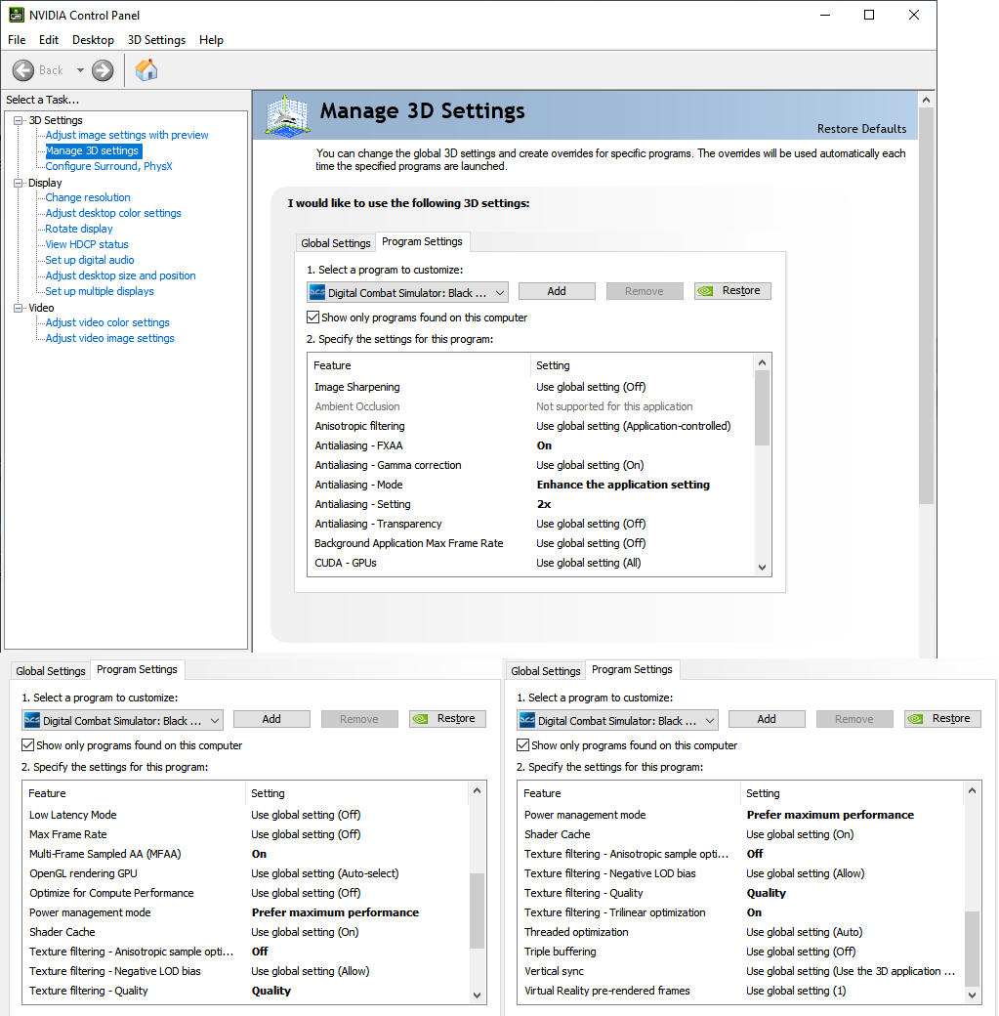This screenshot has height=1016, width=999.
Task: Toggle Show only programs checkbox in main panel
Action: (x=313, y=317)
